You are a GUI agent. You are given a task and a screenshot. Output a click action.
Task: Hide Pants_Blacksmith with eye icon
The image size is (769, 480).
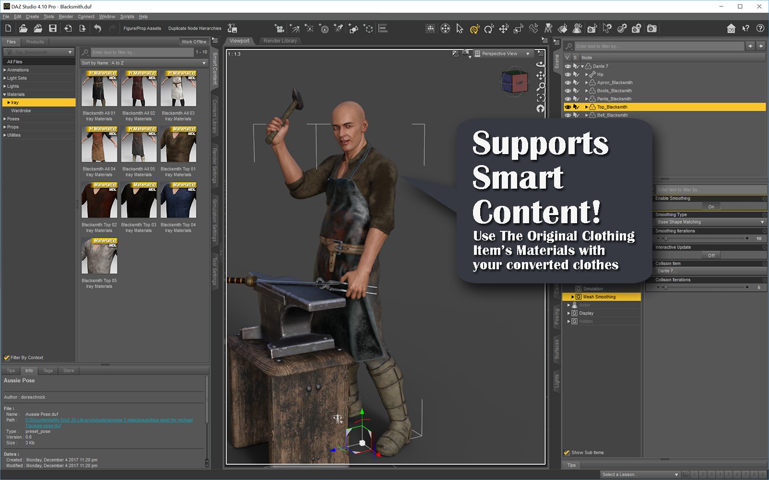coord(568,99)
